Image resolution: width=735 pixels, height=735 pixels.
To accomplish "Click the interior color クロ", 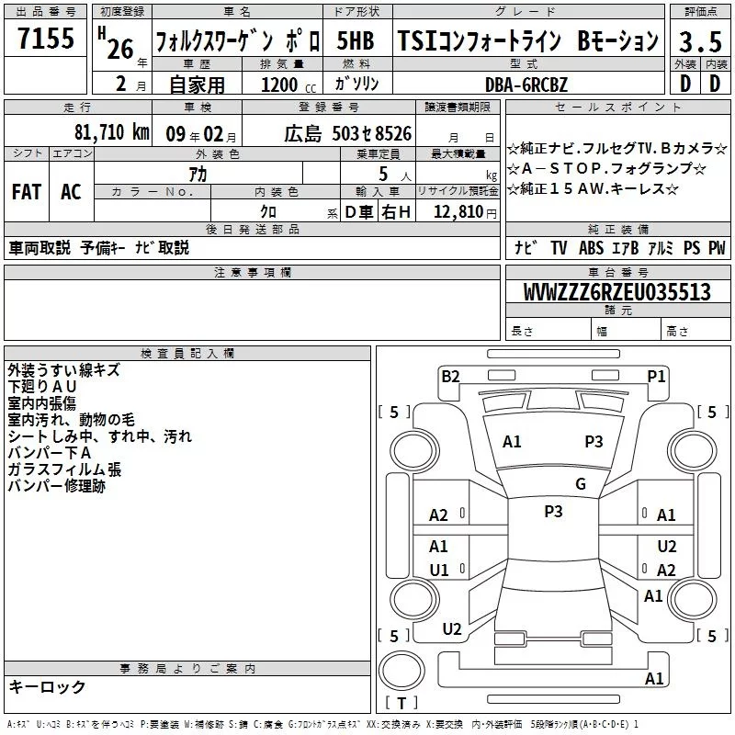I will [268, 212].
